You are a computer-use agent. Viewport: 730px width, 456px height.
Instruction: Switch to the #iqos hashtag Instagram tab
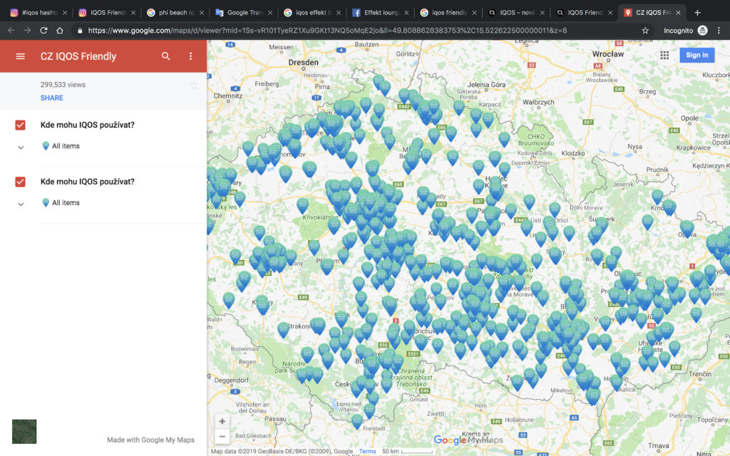point(38,13)
